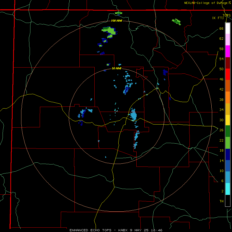Click the 50 NMI range ring label
The height and width of the screenshot is (232, 232).
pos(117,68)
